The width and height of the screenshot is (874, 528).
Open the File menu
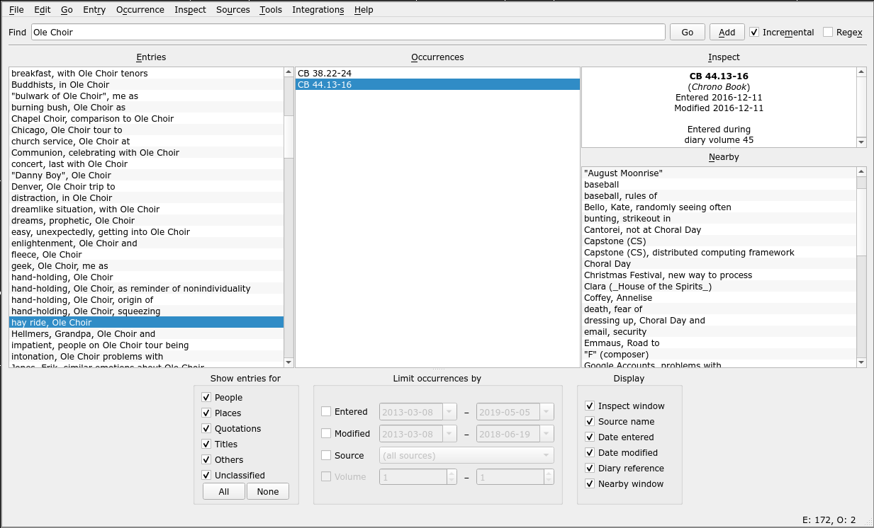(16, 10)
